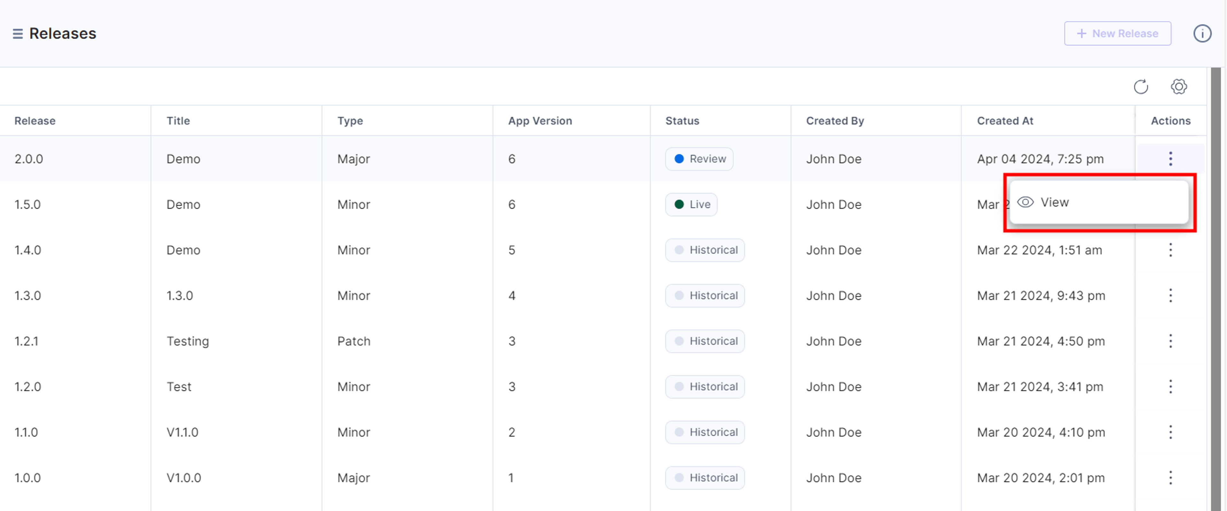Select View from the actions popup

click(x=1099, y=202)
